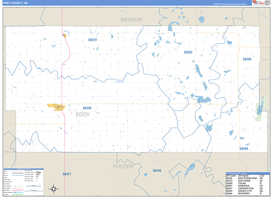Image resolution: width=272 pixels, height=197 pixels.
Task: Click the index table LOC header
Action: coord(262,176)
